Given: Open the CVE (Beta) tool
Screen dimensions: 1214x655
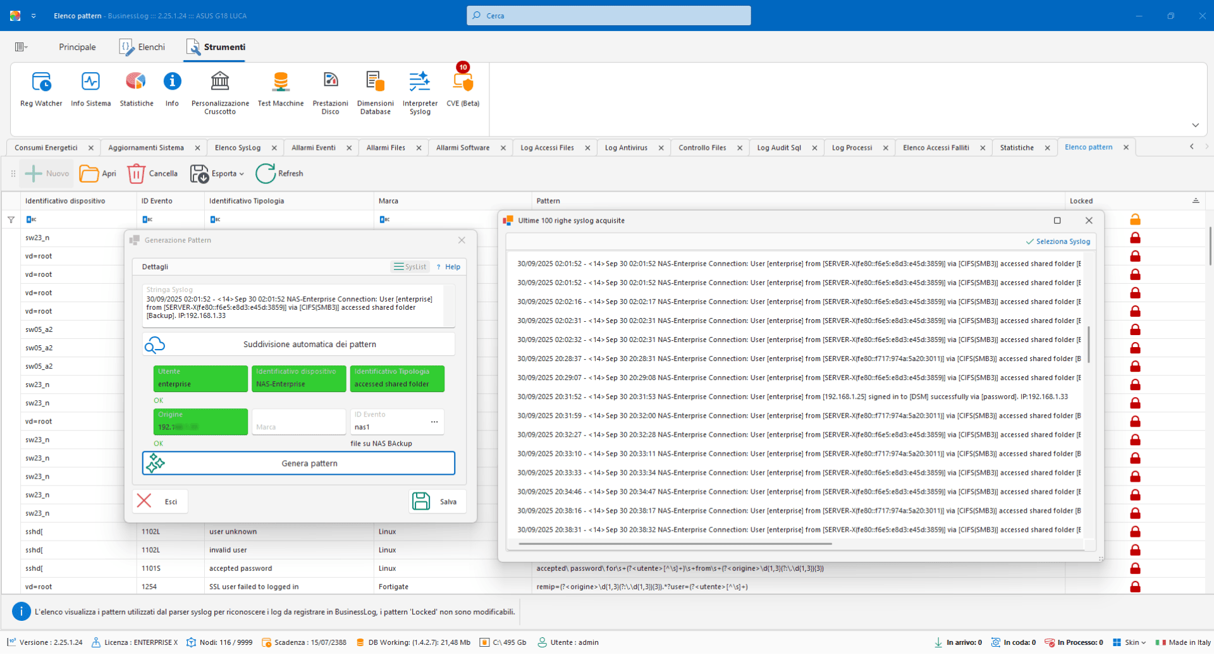Looking at the screenshot, I should [x=463, y=89].
